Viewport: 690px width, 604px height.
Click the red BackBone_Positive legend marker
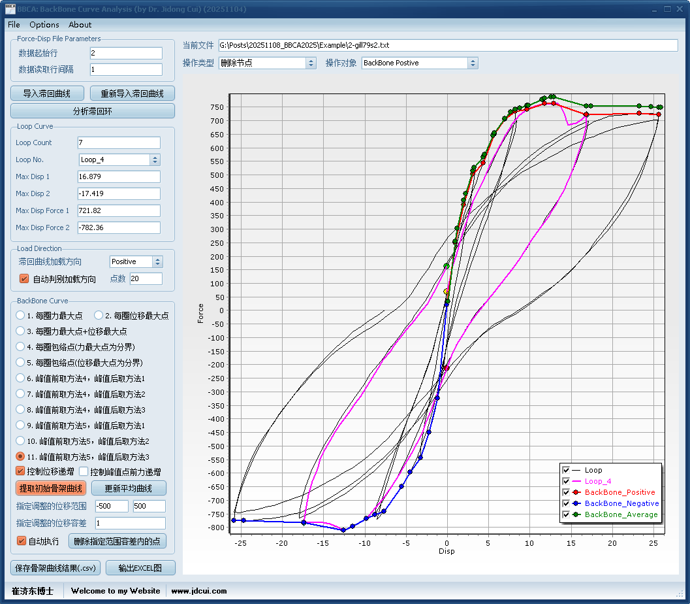point(576,492)
